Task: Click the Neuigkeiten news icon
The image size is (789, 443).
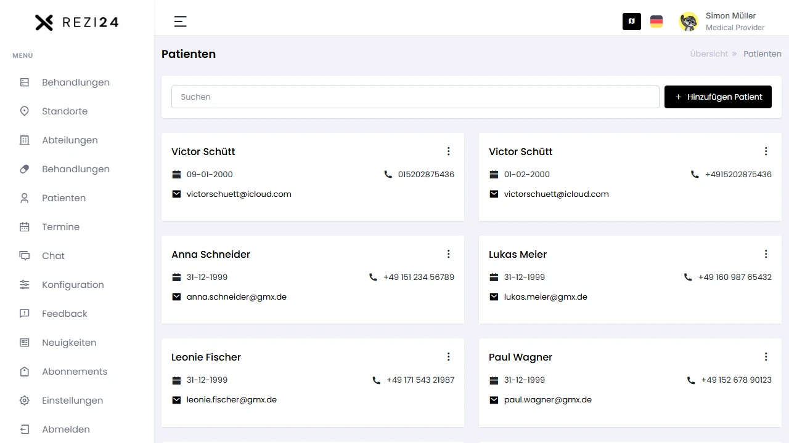Action: point(25,343)
